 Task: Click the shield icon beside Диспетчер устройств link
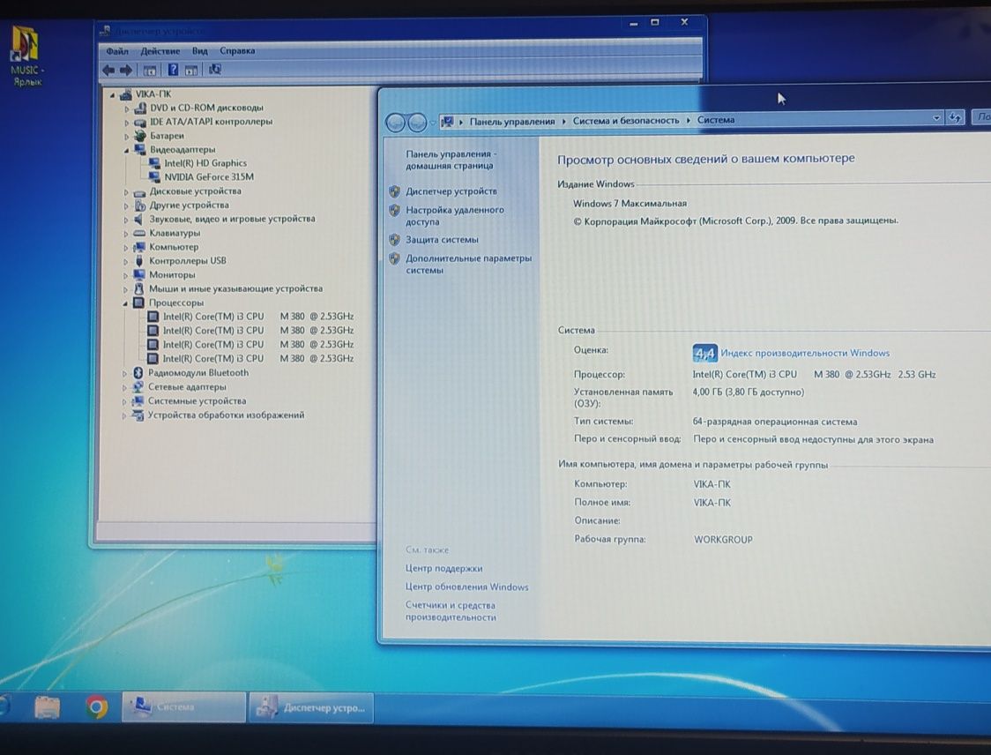click(x=394, y=191)
